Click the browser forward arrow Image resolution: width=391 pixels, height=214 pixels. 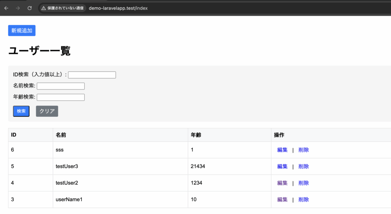pyautogui.click(x=18, y=8)
